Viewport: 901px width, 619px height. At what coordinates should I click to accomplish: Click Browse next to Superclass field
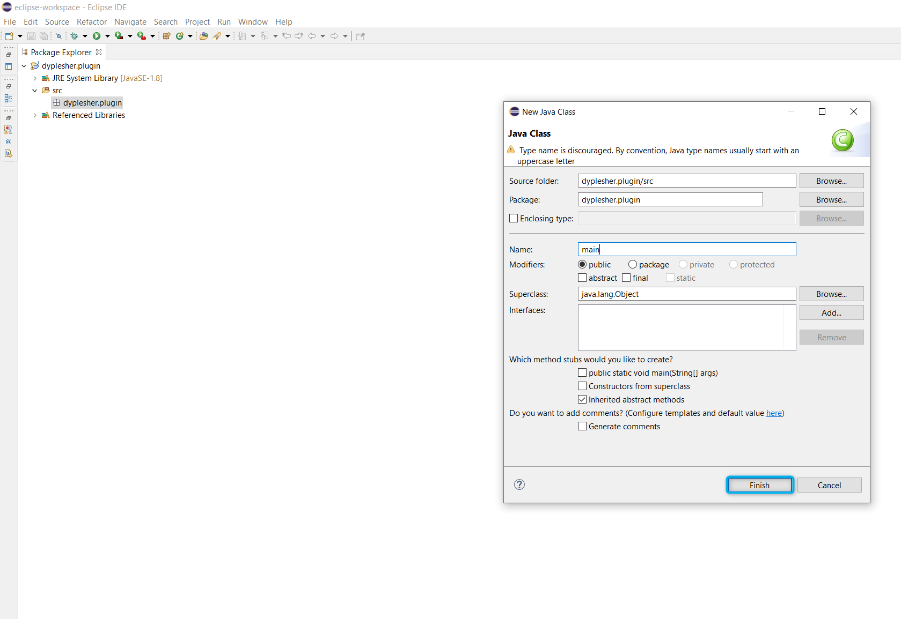pyautogui.click(x=831, y=294)
